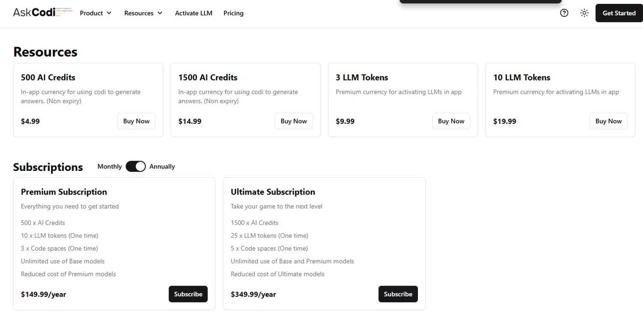Subscribe to the Ultimate Subscription

pos(398,294)
